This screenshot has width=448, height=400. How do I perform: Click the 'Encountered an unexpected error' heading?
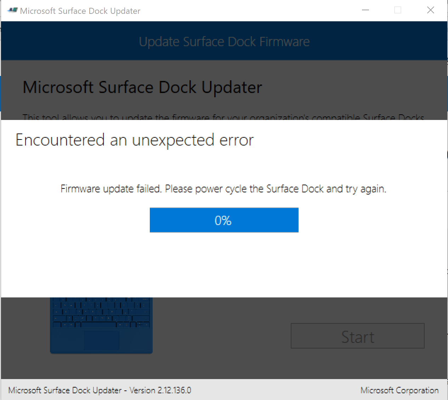(x=135, y=140)
